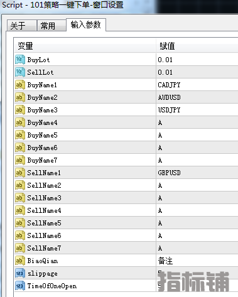Click the SellName6 variable name
The width and height of the screenshot is (238, 297).
[44, 235]
